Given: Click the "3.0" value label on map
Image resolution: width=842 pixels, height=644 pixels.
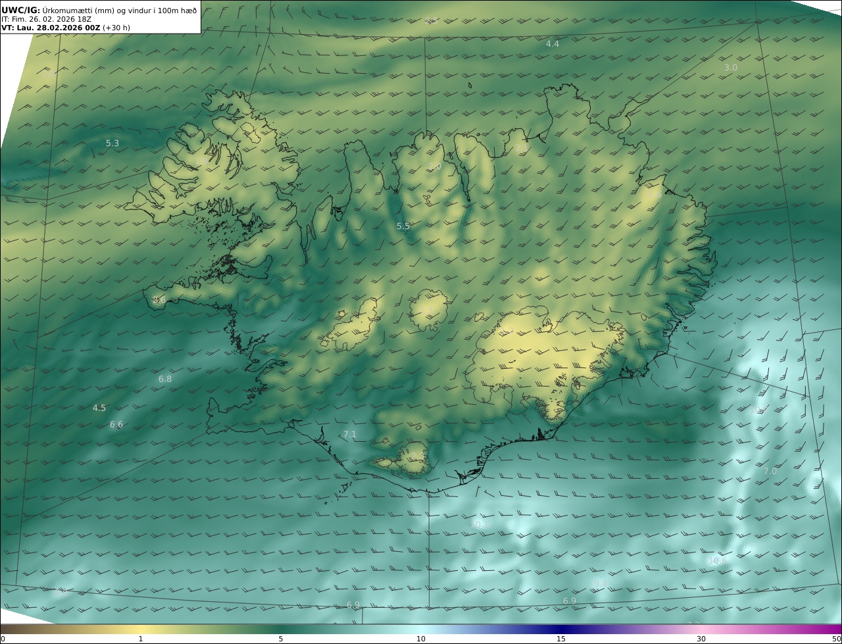Looking at the screenshot, I should tap(731, 68).
